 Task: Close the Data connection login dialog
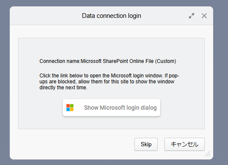204,16
